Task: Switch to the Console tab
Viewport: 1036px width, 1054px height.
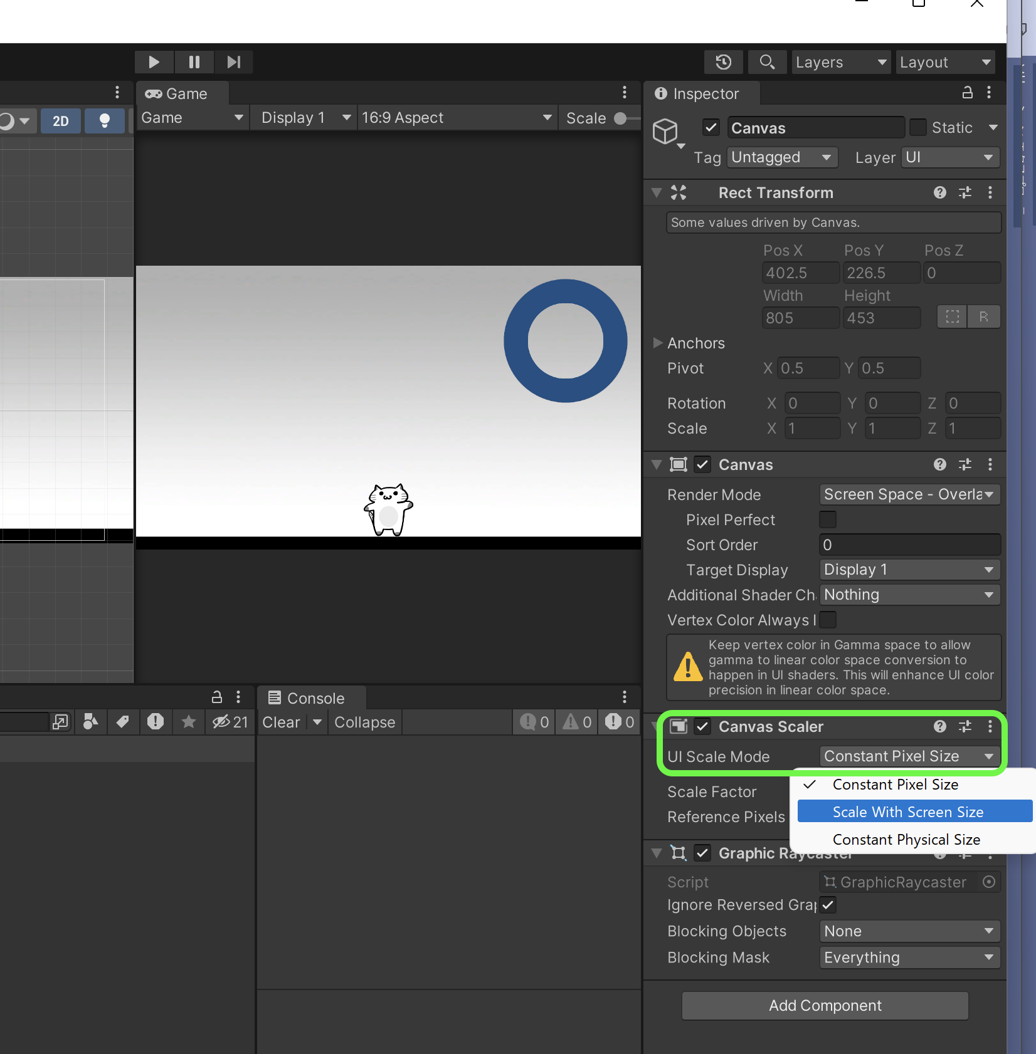Action: tap(310, 697)
